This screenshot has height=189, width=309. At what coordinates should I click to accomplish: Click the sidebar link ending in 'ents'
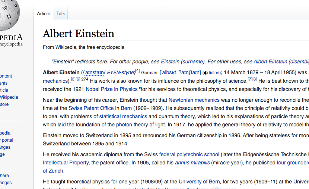(4, 83)
